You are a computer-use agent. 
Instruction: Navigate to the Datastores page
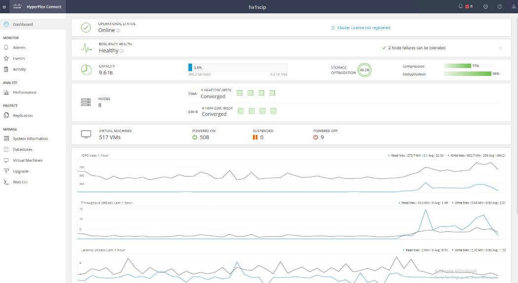point(22,149)
